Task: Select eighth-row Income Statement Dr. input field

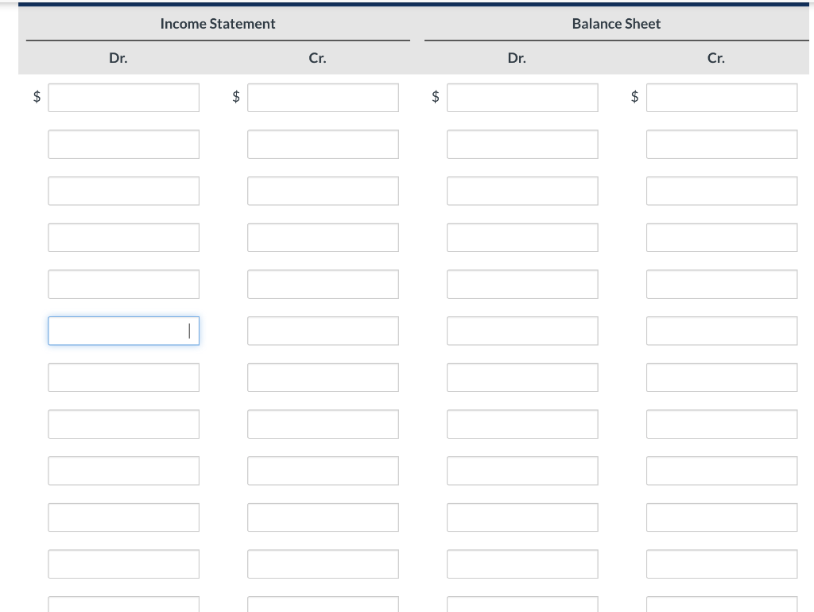Action: coord(123,424)
